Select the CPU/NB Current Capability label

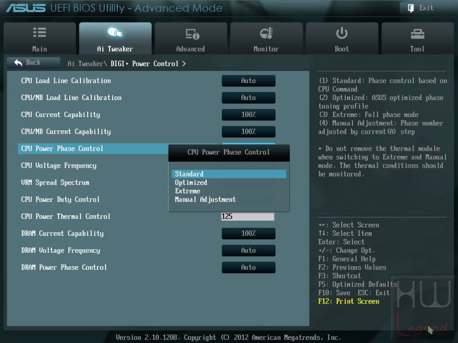66,131
